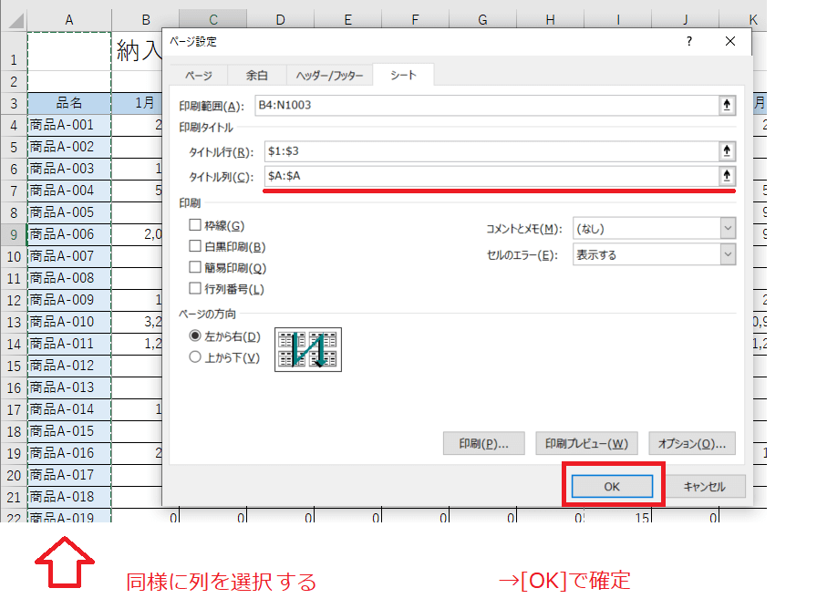The width and height of the screenshot is (817, 609).
Task: Check the 簡易印刷 option
Action: (196, 266)
